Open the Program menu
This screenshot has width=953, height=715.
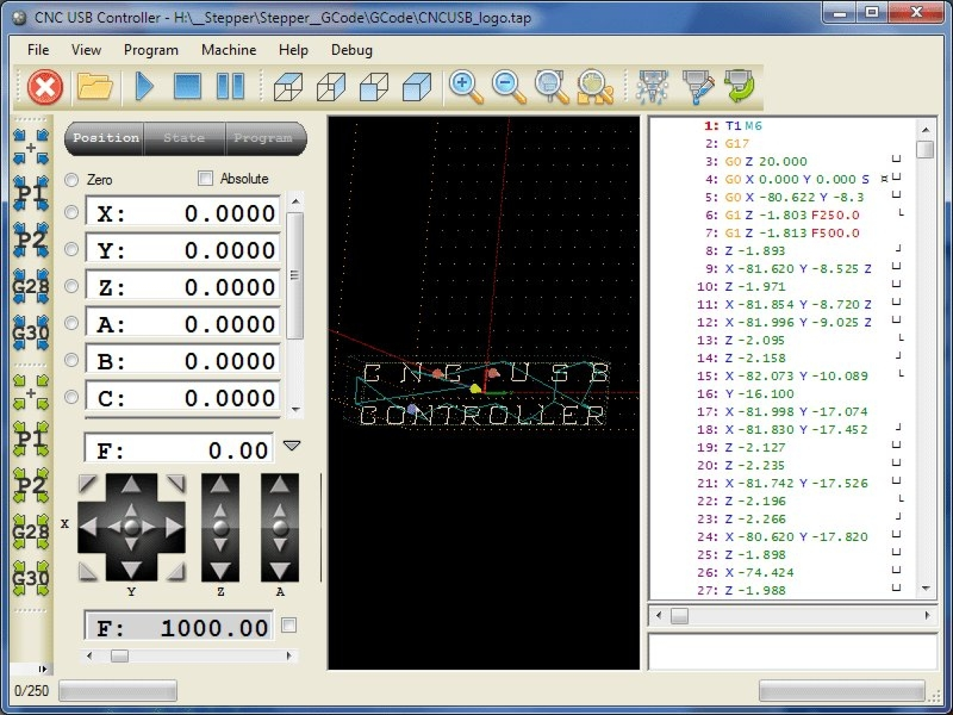point(151,50)
